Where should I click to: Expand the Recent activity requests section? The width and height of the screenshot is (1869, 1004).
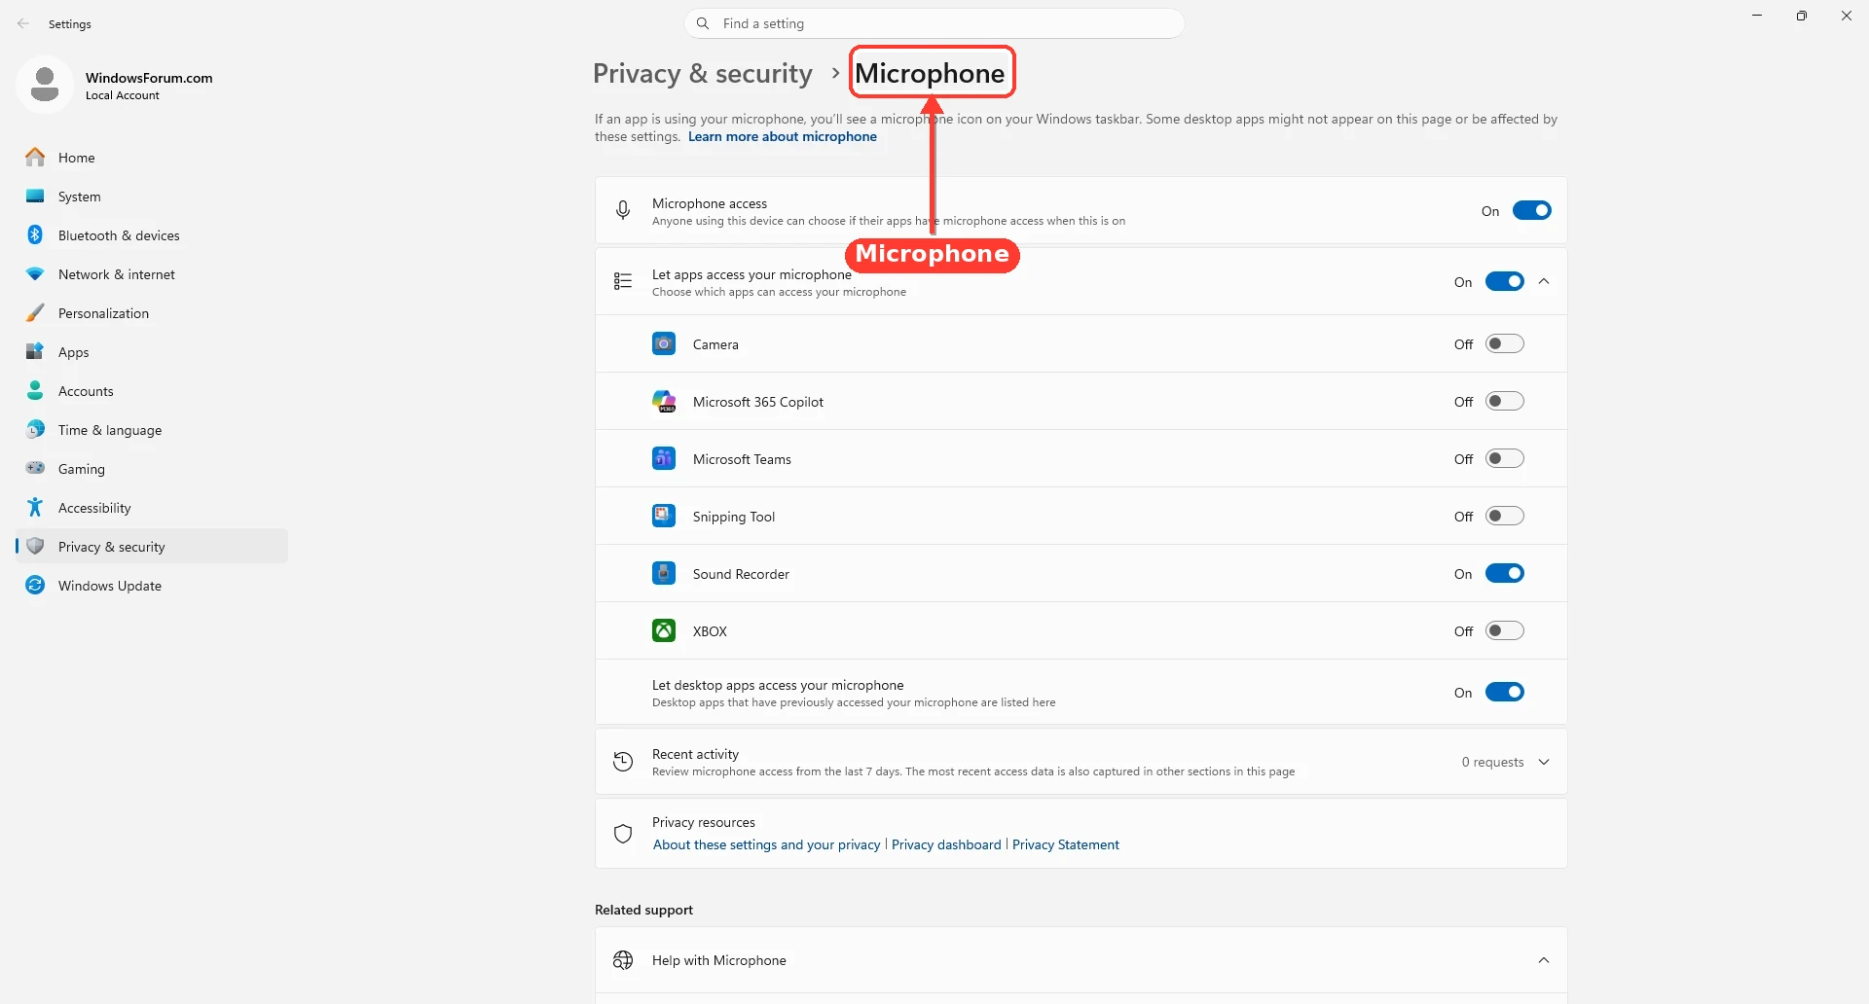click(x=1544, y=762)
